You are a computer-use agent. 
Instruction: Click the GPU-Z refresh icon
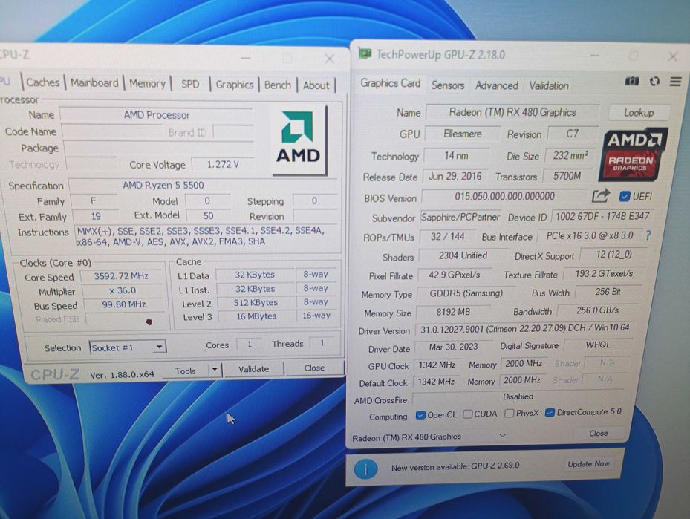coord(654,82)
